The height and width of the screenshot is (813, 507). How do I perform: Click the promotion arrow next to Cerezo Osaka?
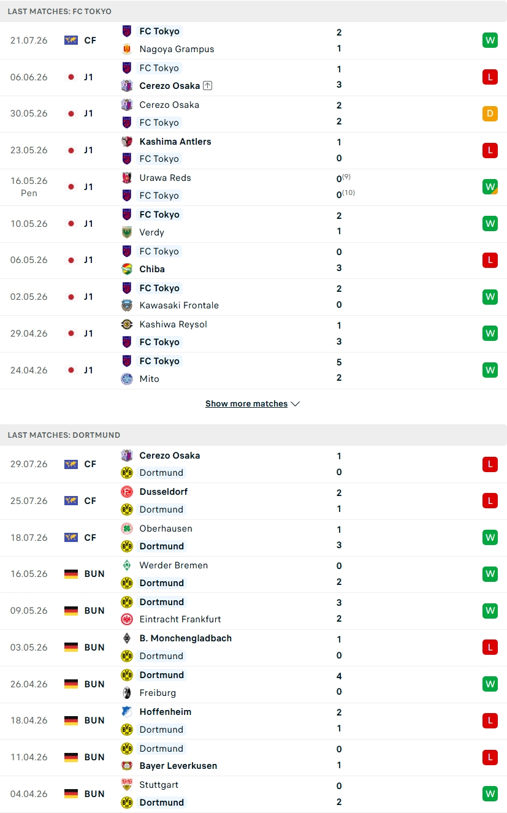207,86
